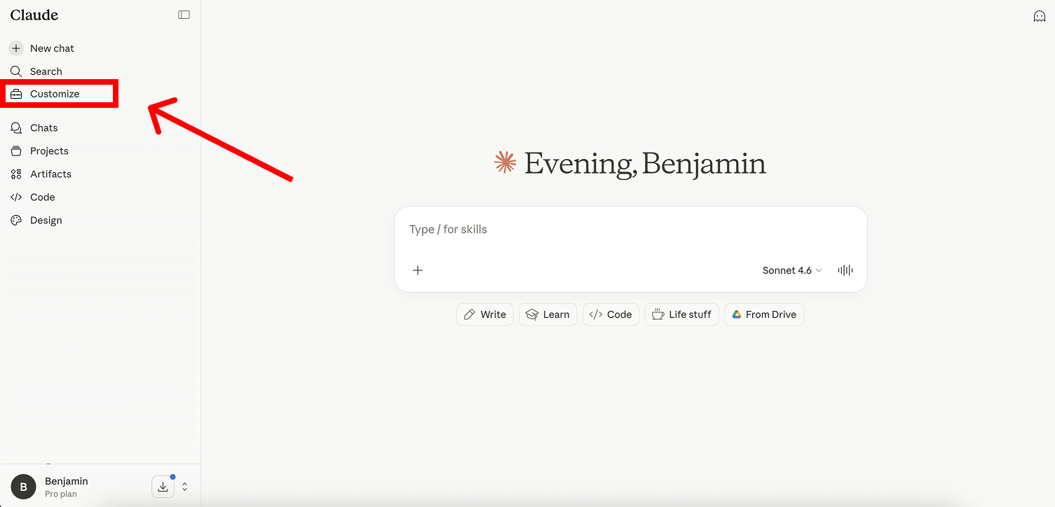Choose the Life stuff suggestion chip
This screenshot has width=1055, height=507.
[681, 314]
